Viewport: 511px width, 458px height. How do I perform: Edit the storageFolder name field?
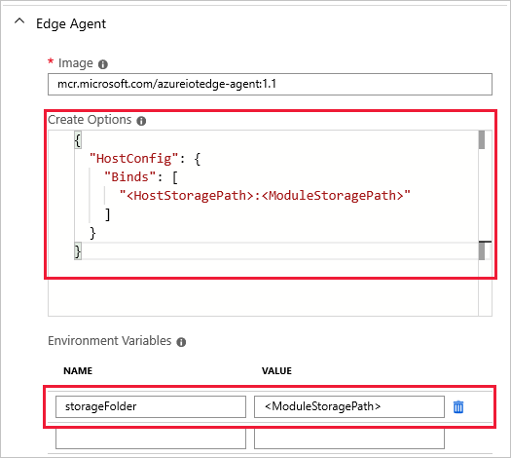click(x=151, y=406)
